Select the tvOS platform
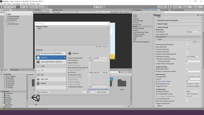204x115 pixels. pos(51,66)
